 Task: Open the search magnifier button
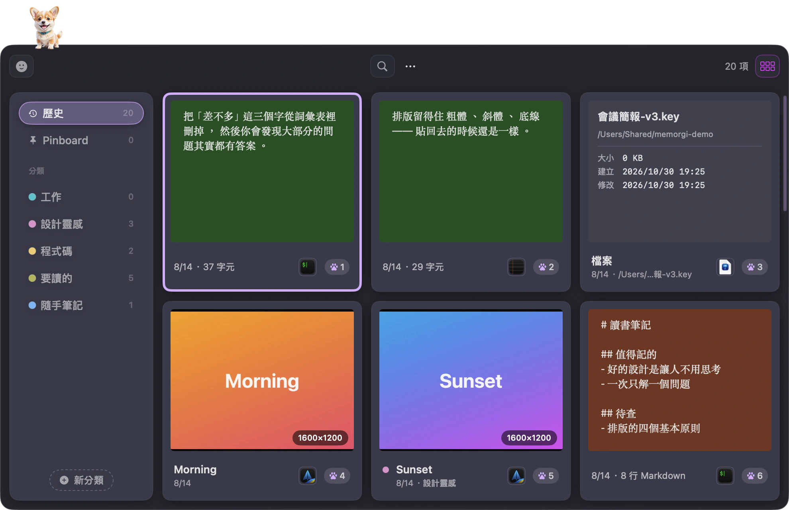coord(383,66)
